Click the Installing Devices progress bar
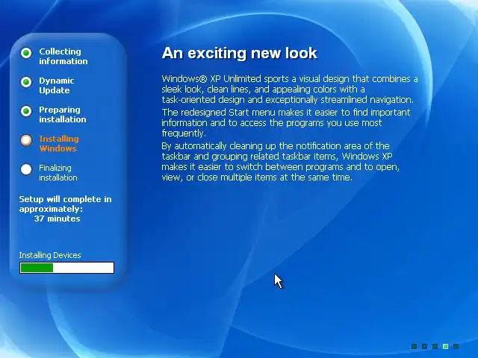The image size is (478, 358). pos(66,268)
